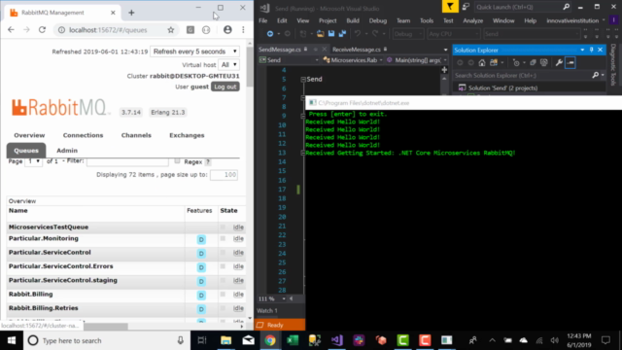This screenshot has height=350, width=622.
Task: Click the state checkbox for Particular.ServiceControl.staging
Action: (x=223, y=280)
